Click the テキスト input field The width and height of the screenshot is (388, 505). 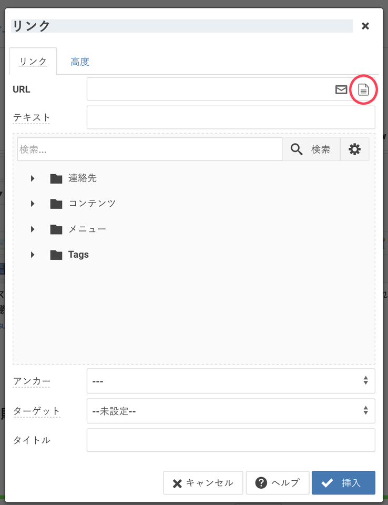[x=230, y=117]
